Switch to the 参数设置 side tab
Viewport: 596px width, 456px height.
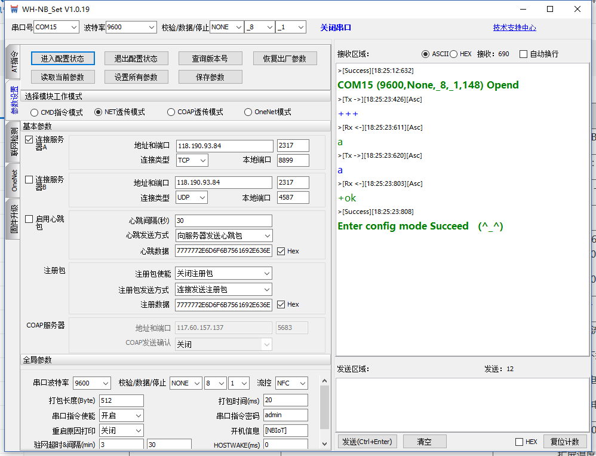[x=13, y=100]
